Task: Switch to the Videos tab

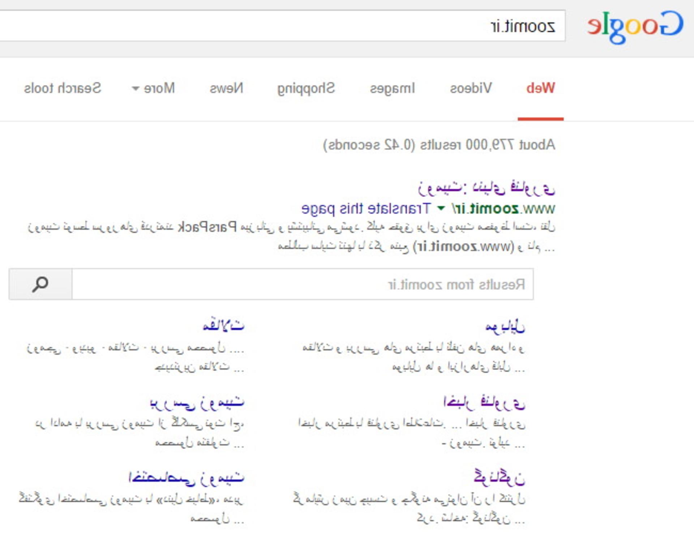Action: pyautogui.click(x=471, y=88)
